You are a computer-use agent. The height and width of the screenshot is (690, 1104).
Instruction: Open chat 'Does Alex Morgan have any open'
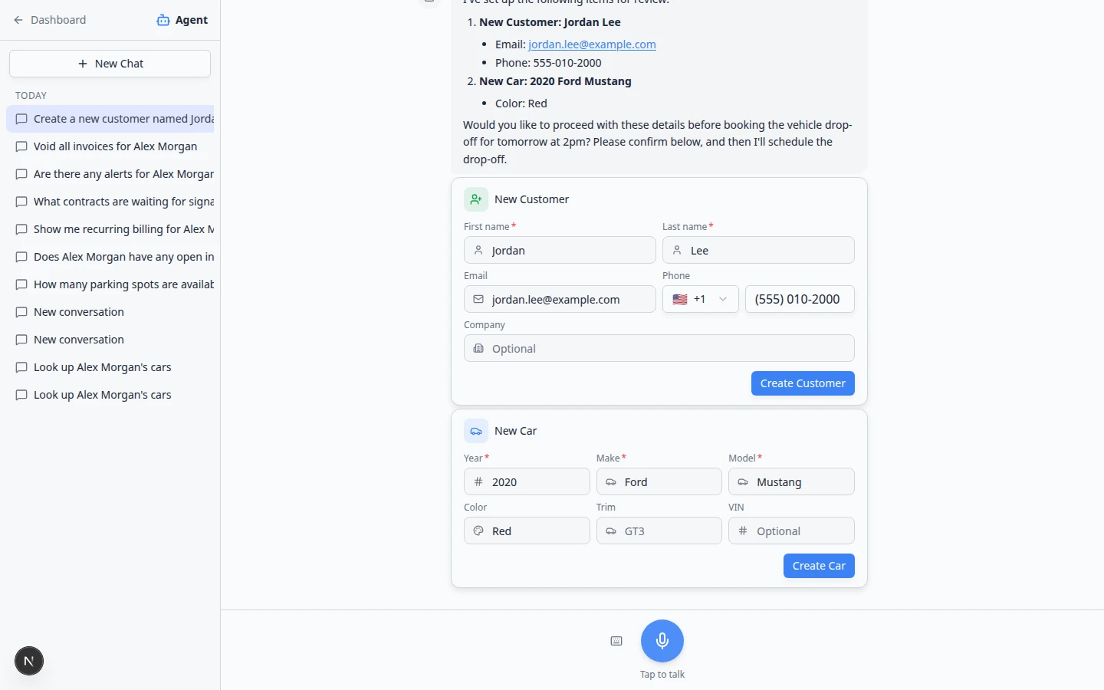(110, 257)
